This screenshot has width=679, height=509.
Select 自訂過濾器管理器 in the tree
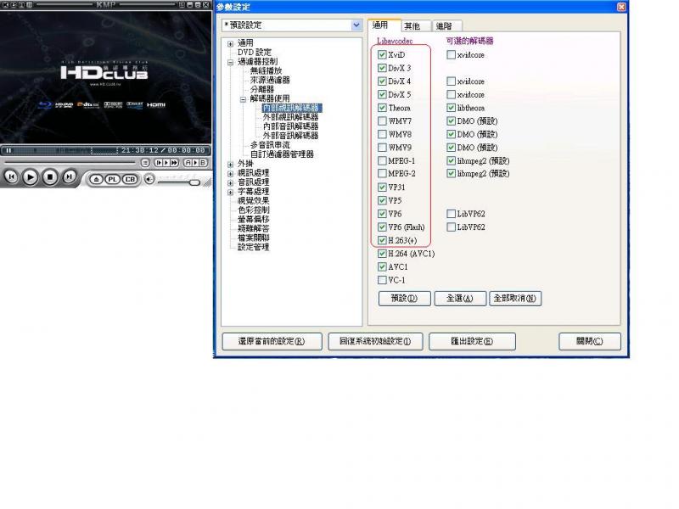[x=282, y=154]
